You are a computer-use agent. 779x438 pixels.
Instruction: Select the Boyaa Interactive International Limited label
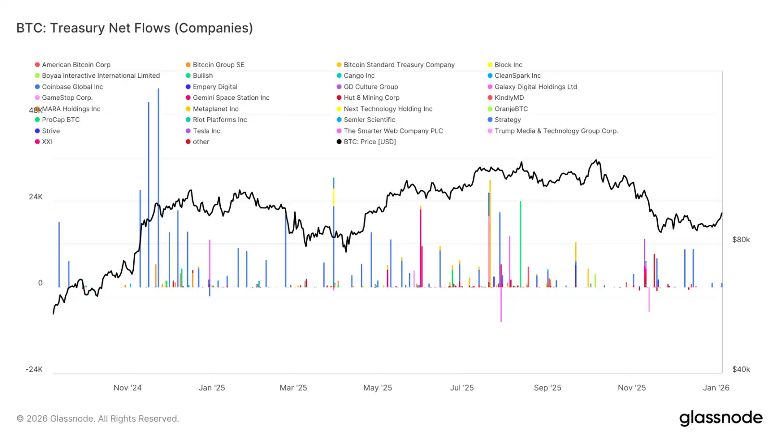(x=101, y=75)
